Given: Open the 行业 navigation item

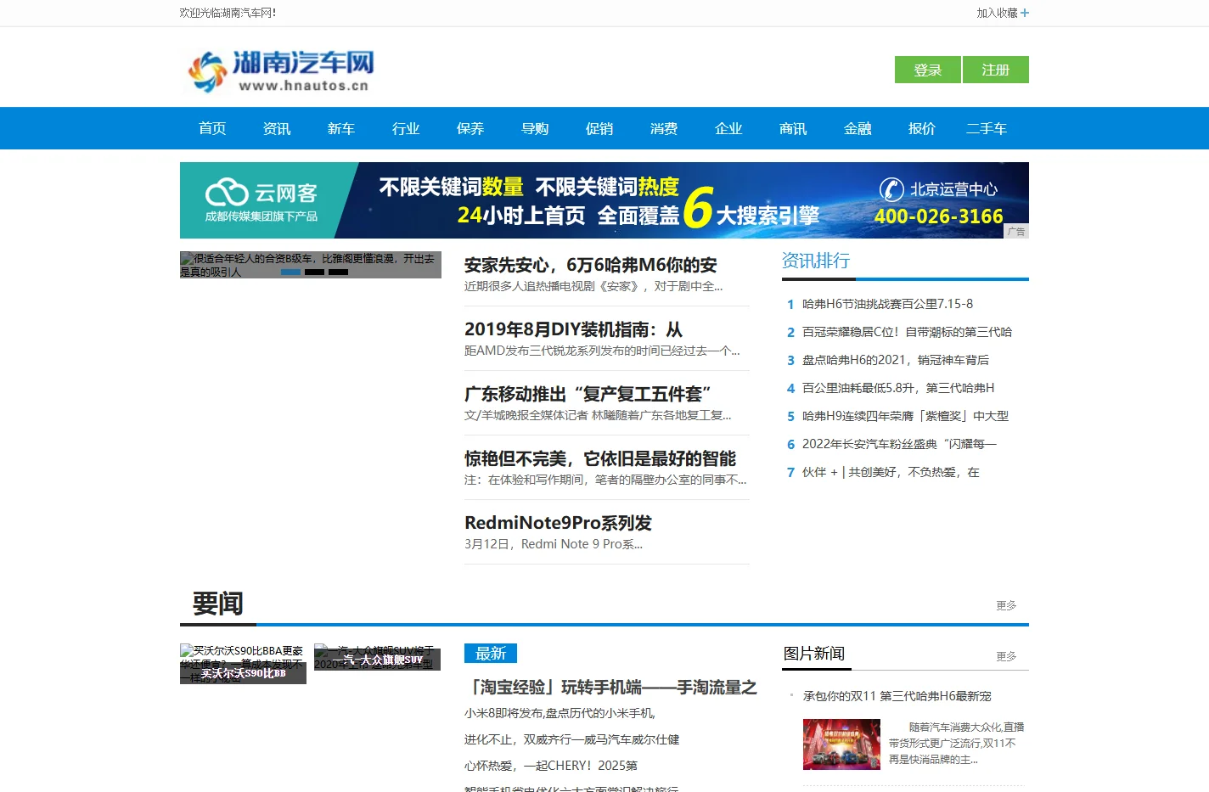Looking at the screenshot, I should [x=406, y=128].
